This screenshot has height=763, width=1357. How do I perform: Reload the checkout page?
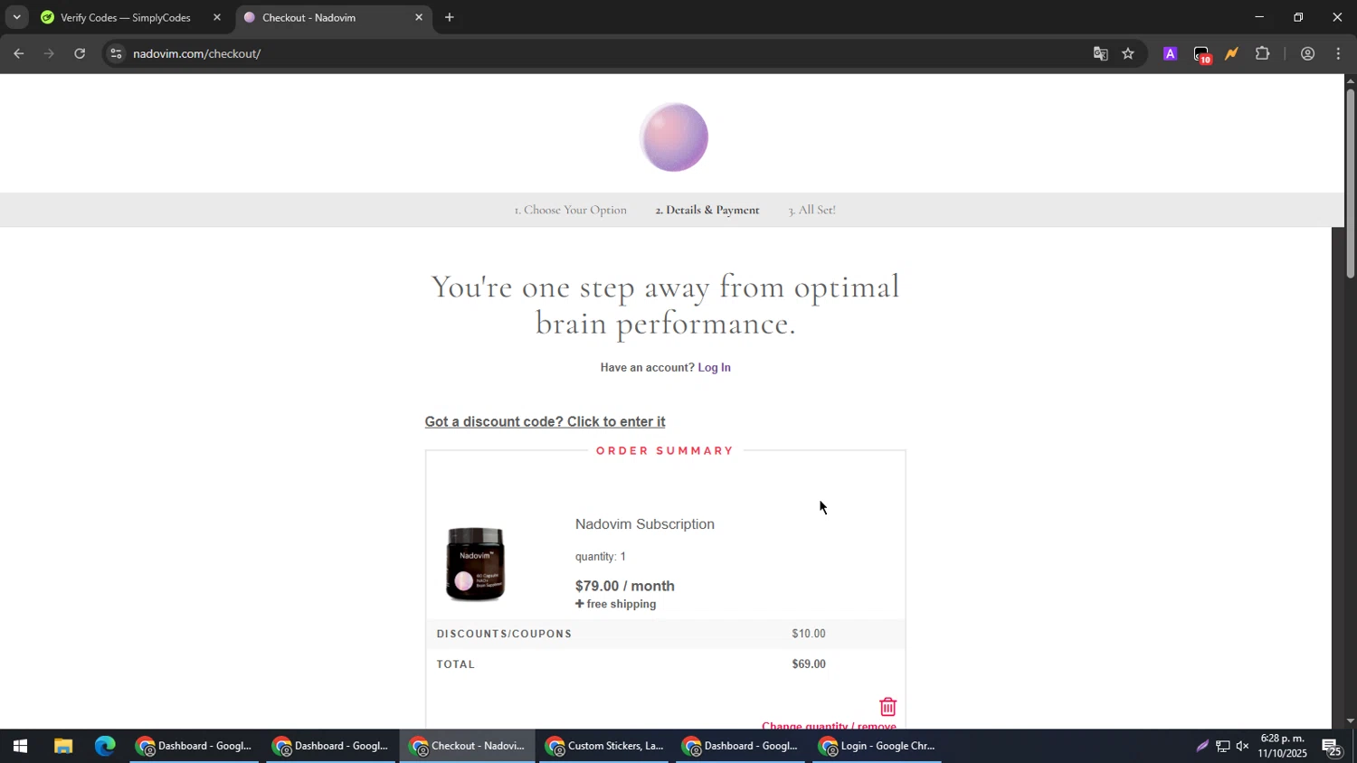(80, 54)
